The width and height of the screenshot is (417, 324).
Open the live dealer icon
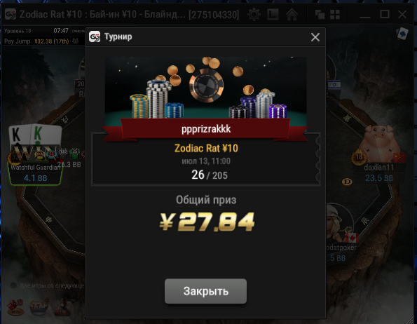tap(63, 307)
